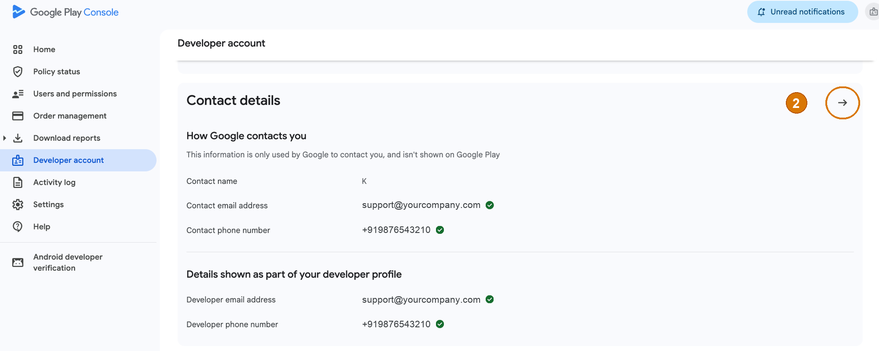The width and height of the screenshot is (879, 351).
Task: Click the Developer phone number label
Action: point(232,325)
